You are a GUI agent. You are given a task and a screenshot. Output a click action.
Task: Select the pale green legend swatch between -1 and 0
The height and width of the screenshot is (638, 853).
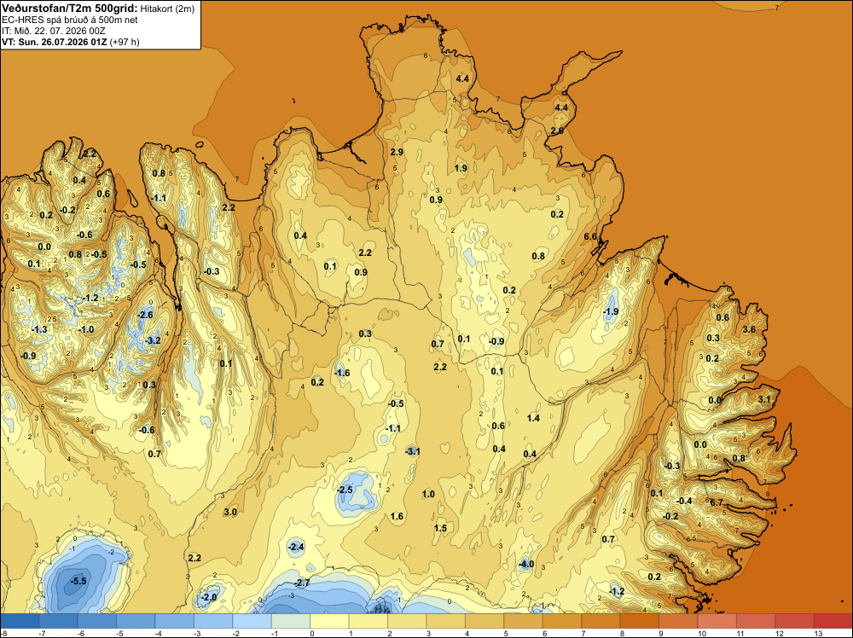click(291, 621)
